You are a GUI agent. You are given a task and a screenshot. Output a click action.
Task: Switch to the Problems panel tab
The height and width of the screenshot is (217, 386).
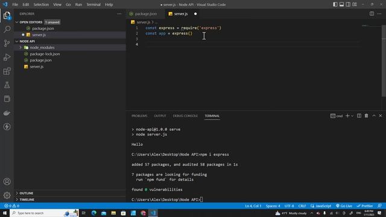click(x=139, y=116)
